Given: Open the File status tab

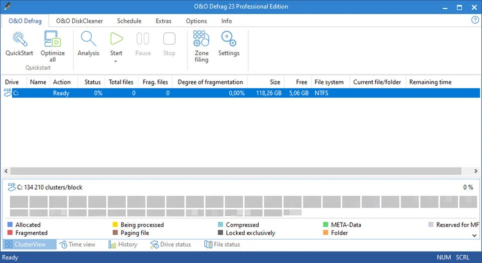Looking at the screenshot, I should point(222,244).
